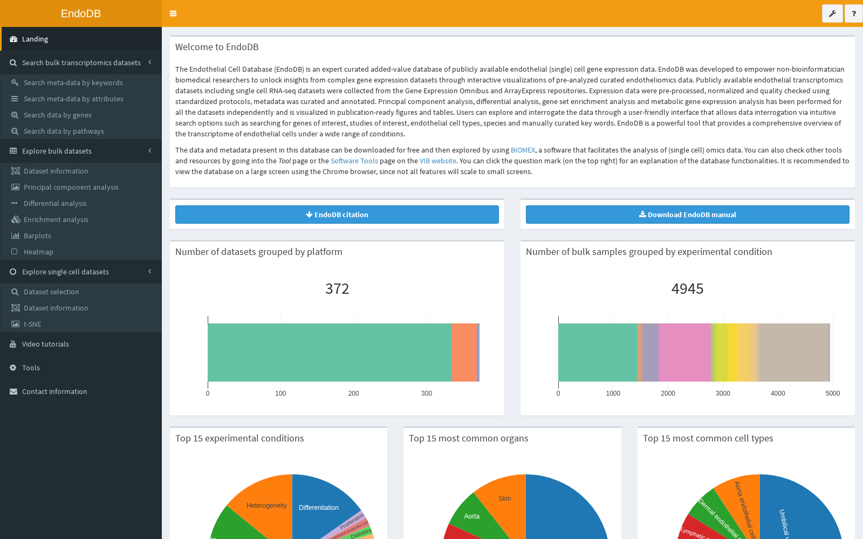Open the Tools page
The width and height of the screenshot is (863, 539).
pos(81,368)
